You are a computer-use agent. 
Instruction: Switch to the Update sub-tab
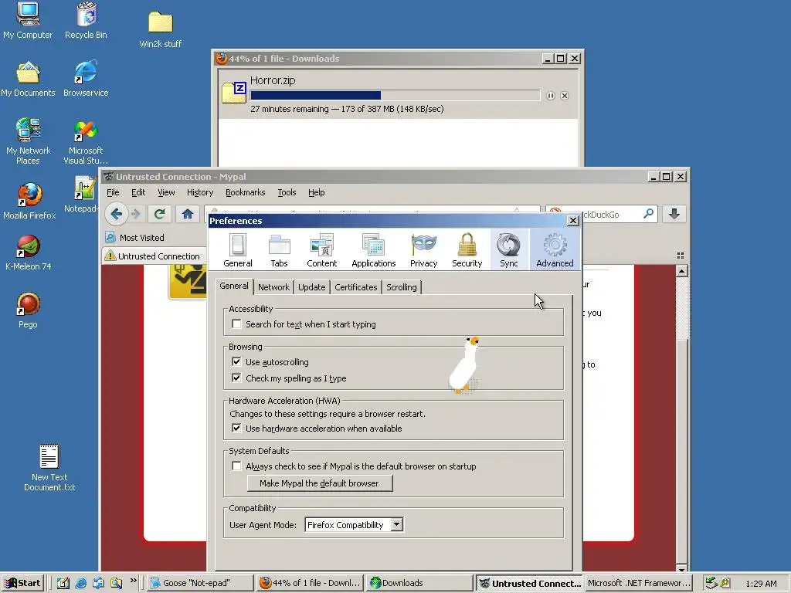[x=312, y=287]
